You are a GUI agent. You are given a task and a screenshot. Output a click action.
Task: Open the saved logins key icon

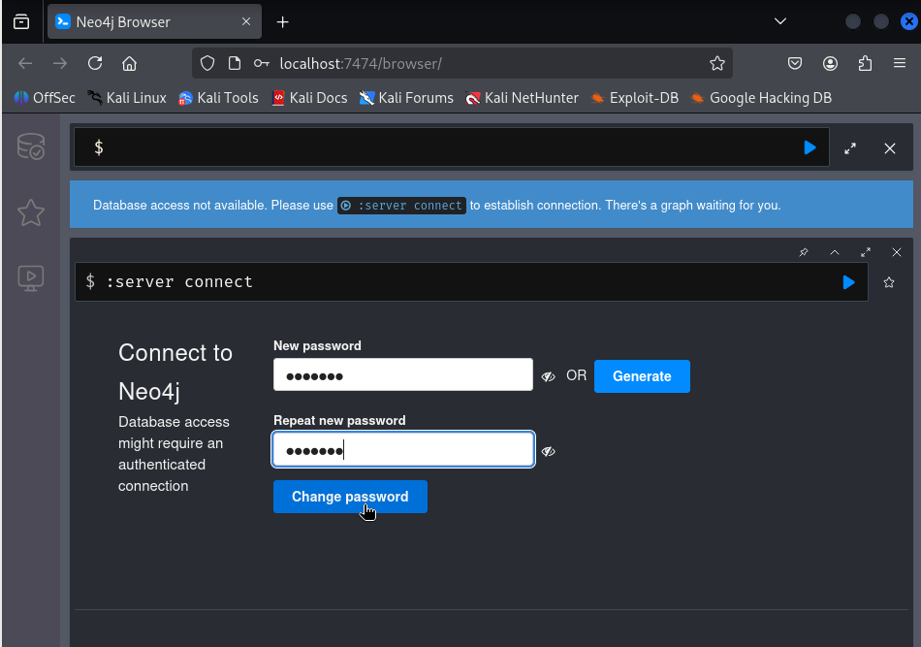(262, 63)
